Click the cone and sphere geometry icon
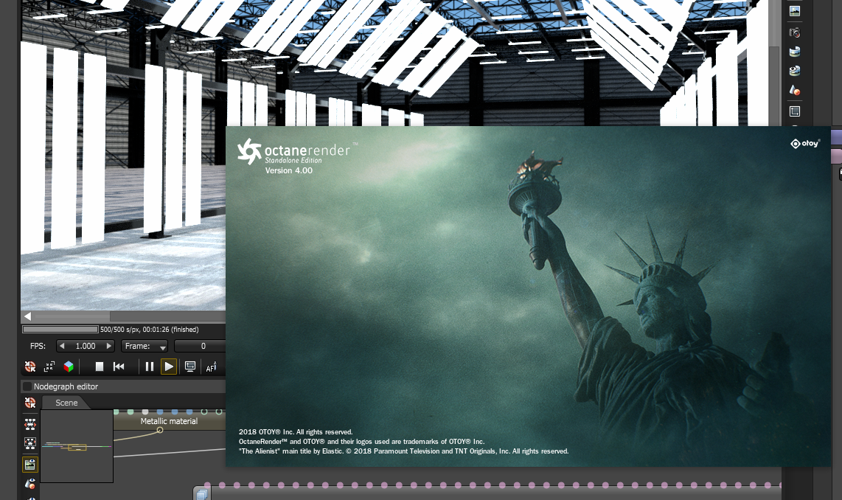842x500 pixels. [794, 90]
